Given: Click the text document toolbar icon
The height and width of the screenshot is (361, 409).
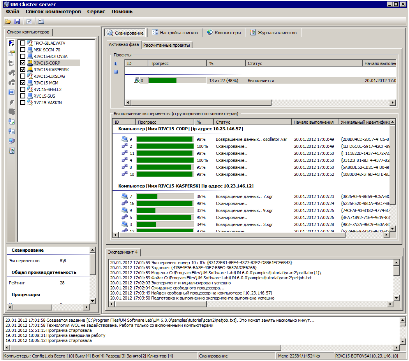Looking at the screenshot, I should 41,21.
